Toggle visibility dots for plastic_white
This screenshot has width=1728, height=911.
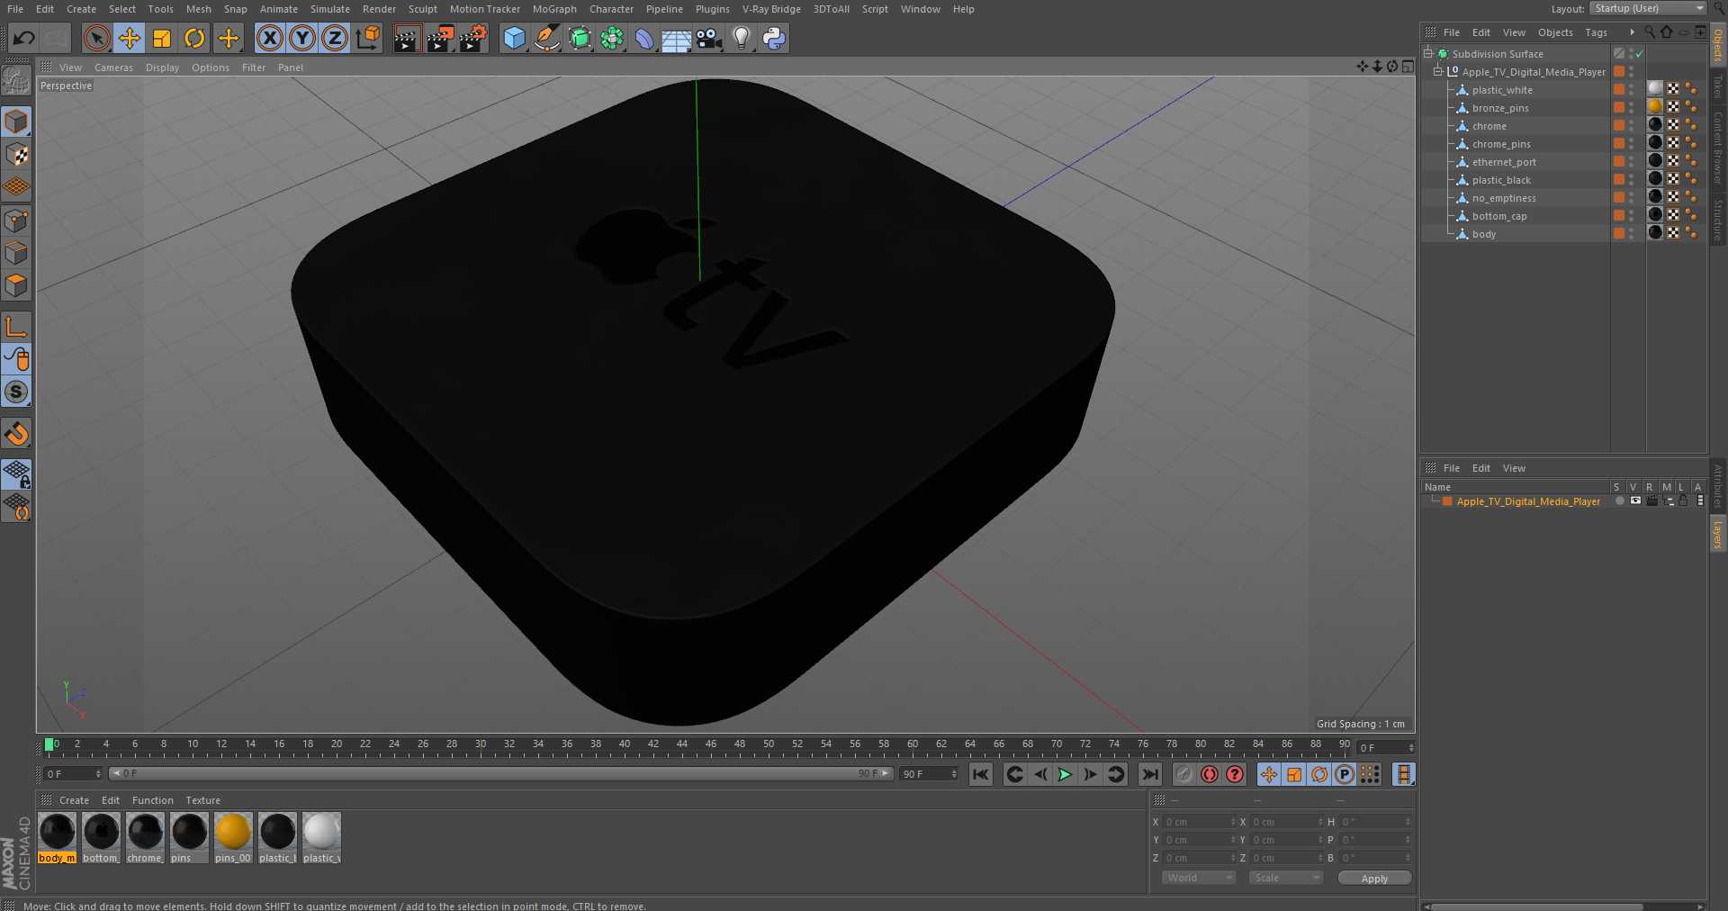(x=1631, y=90)
